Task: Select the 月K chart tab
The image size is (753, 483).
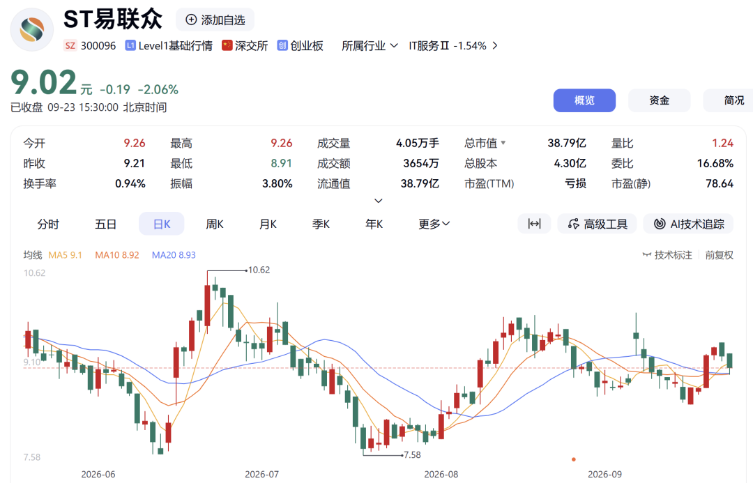Action: 268,224
